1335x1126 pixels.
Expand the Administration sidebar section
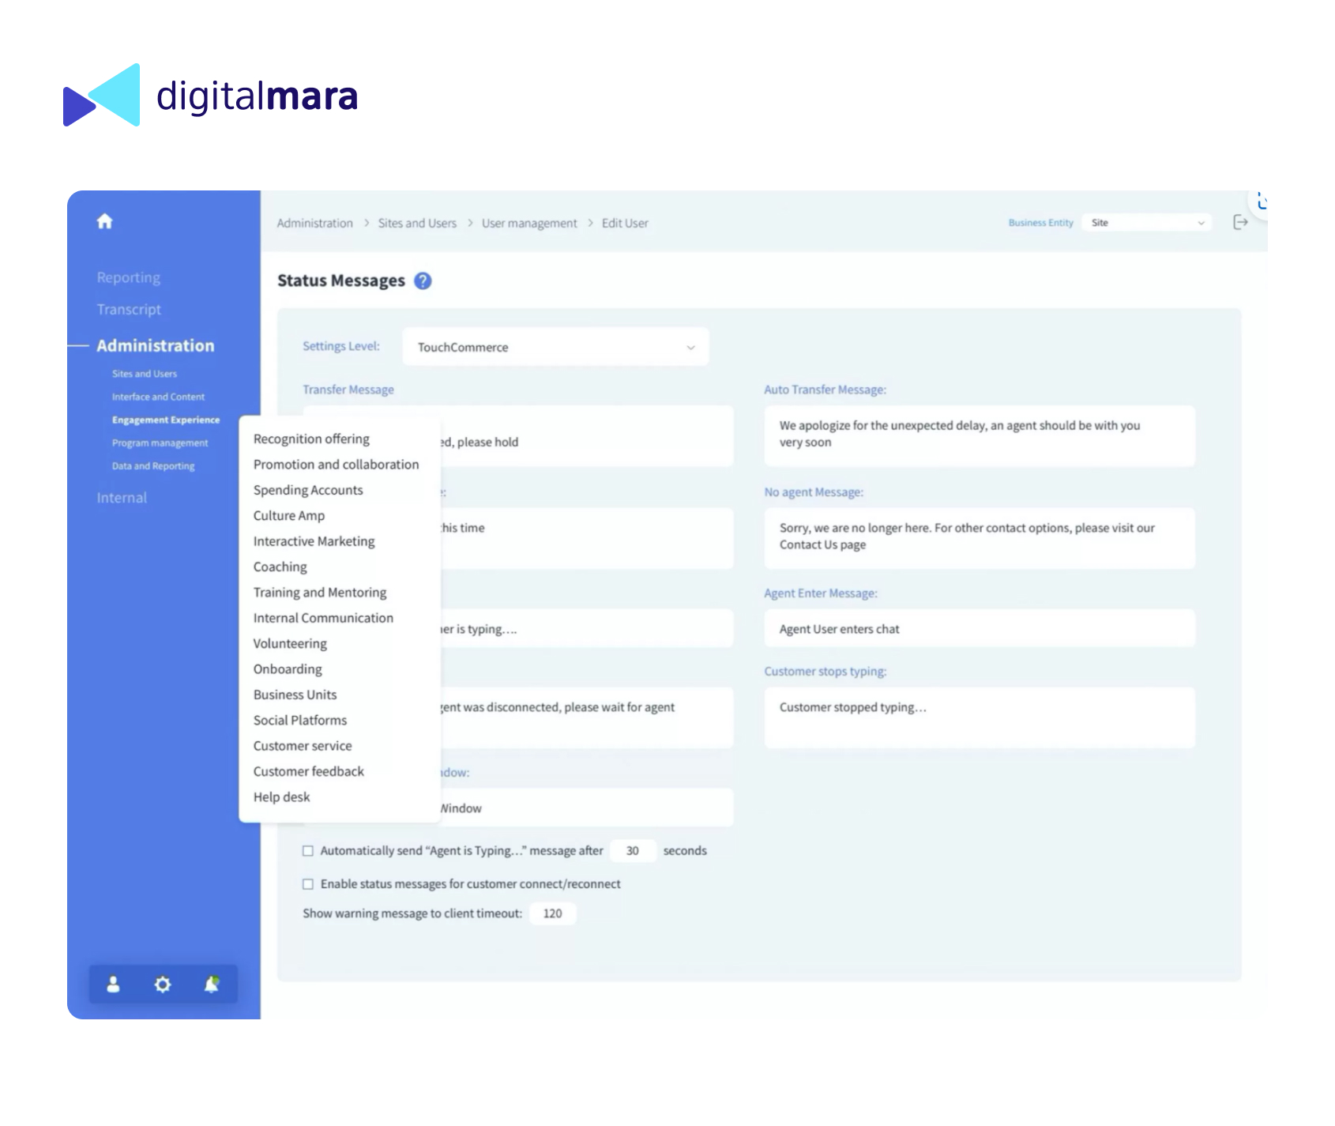[x=155, y=345]
